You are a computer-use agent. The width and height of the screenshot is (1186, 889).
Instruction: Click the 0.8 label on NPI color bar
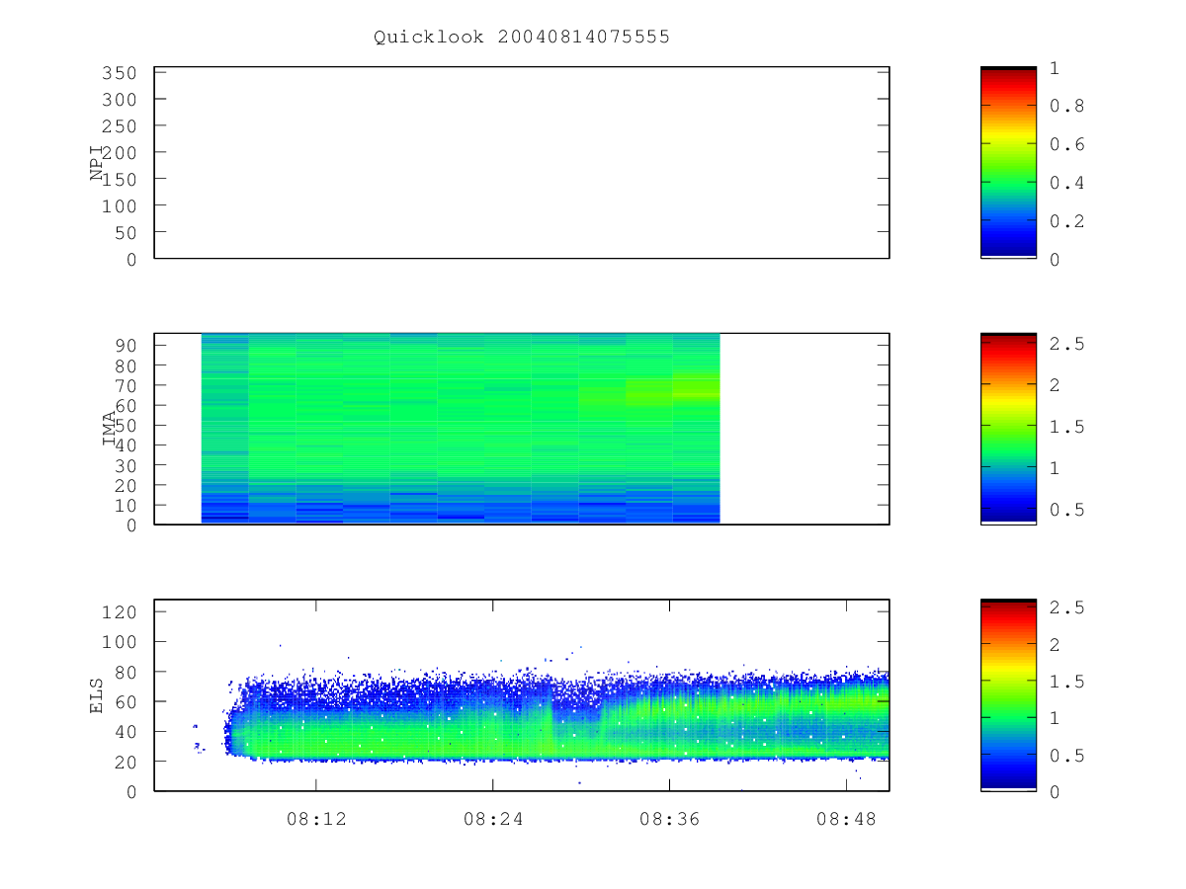[1067, 106]
